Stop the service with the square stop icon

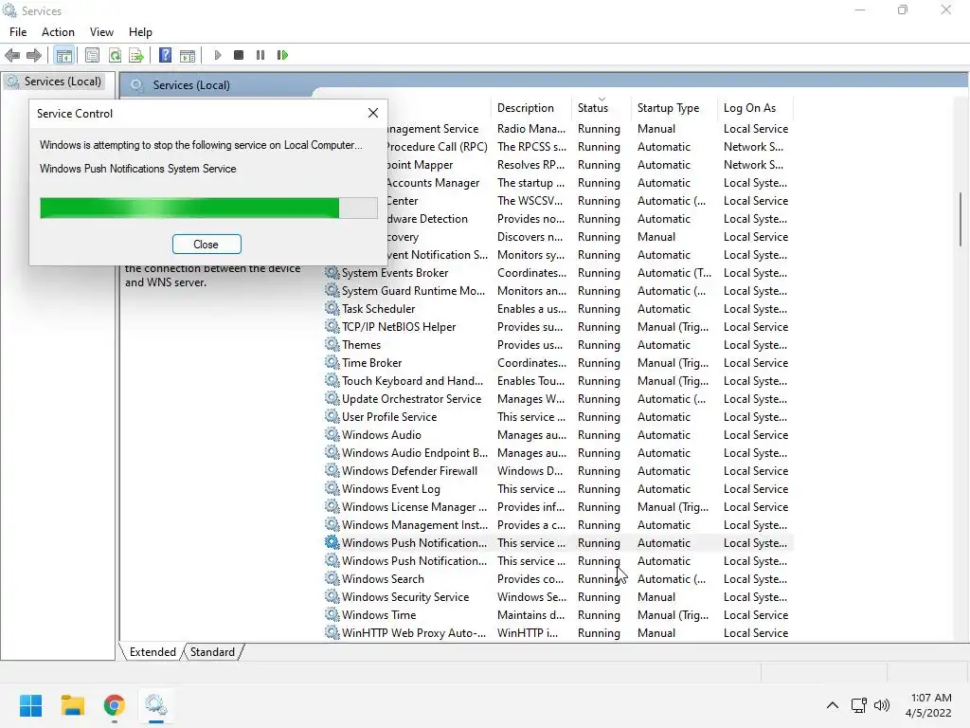pyautogui.click(x=239, y=55)
